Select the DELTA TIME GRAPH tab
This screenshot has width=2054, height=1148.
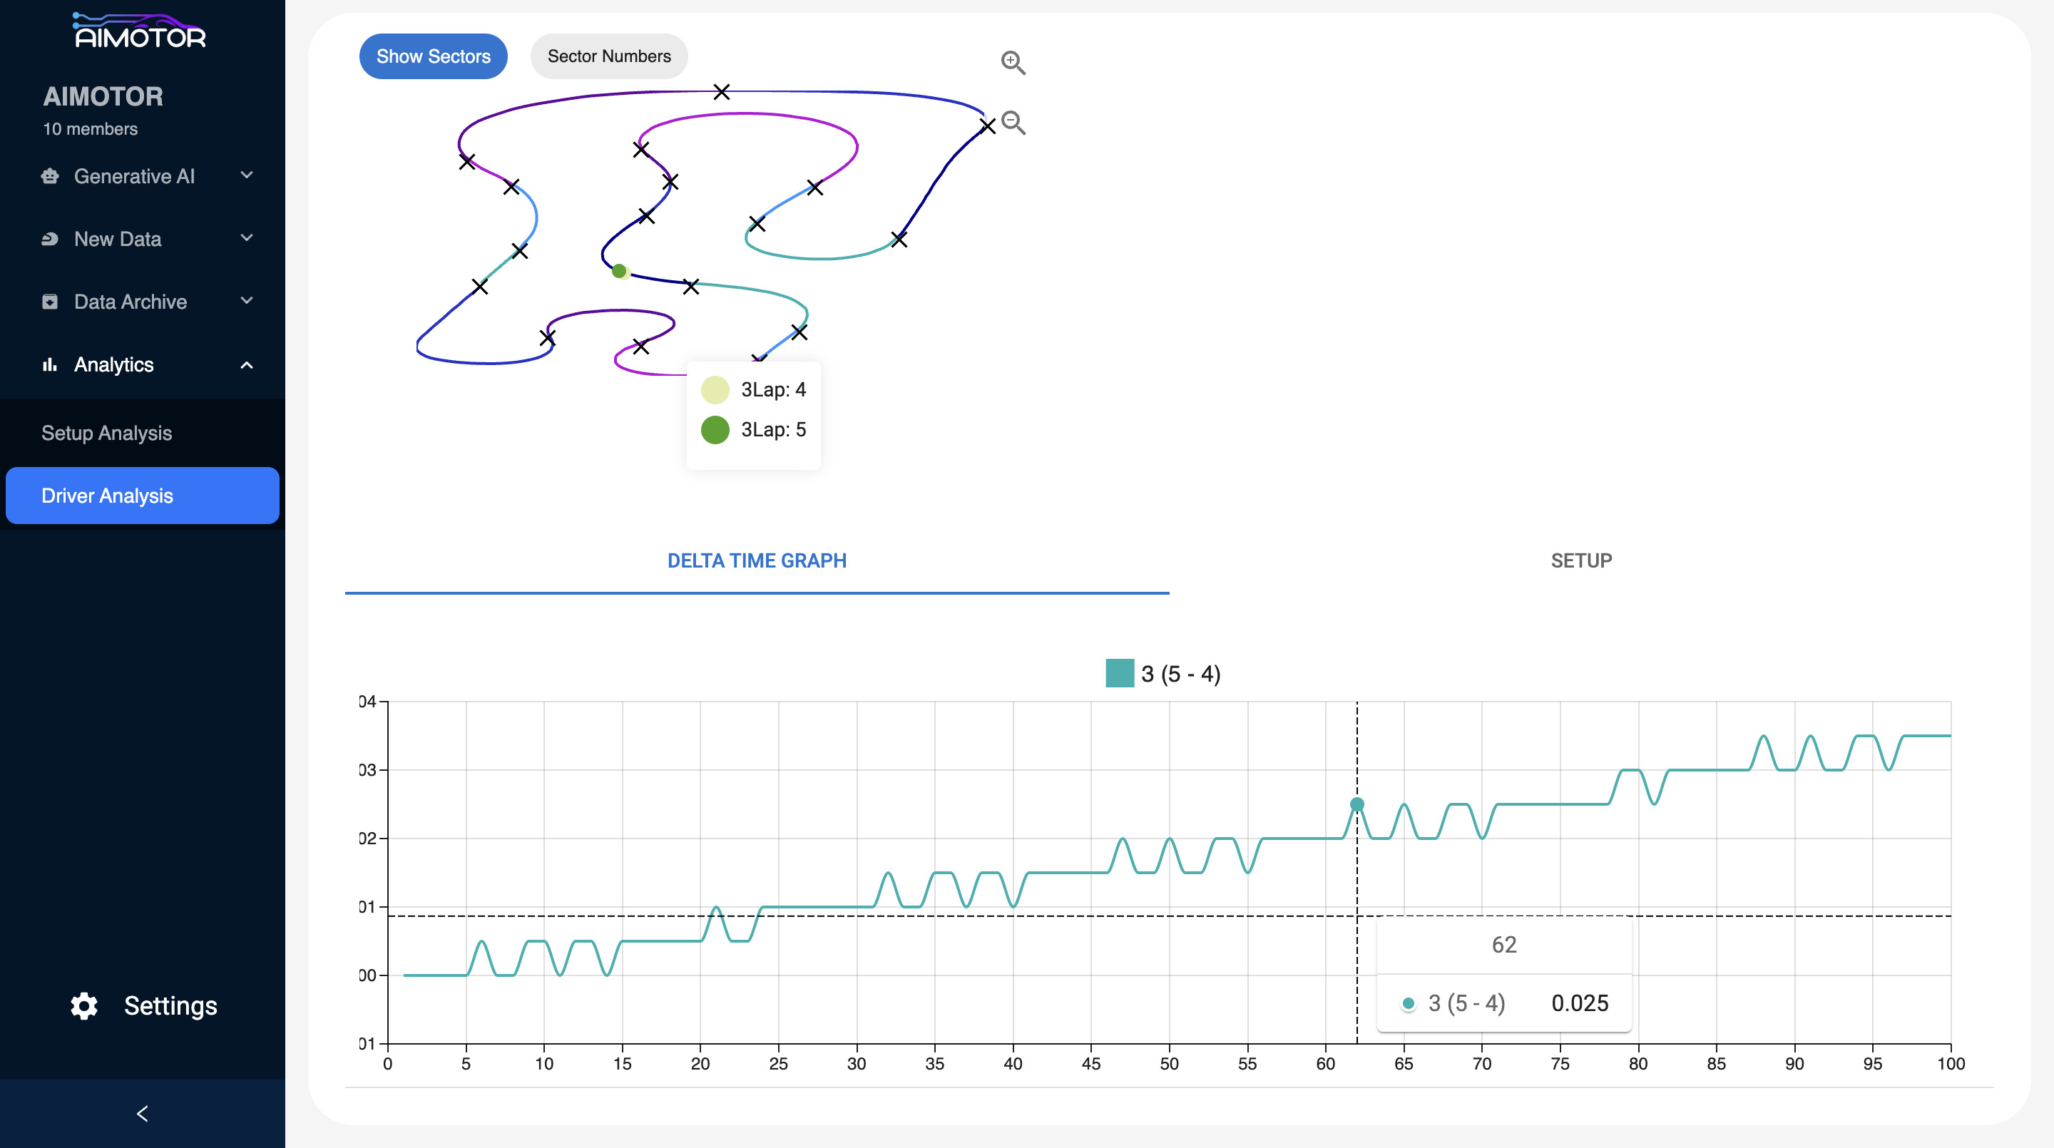point(757,560)
